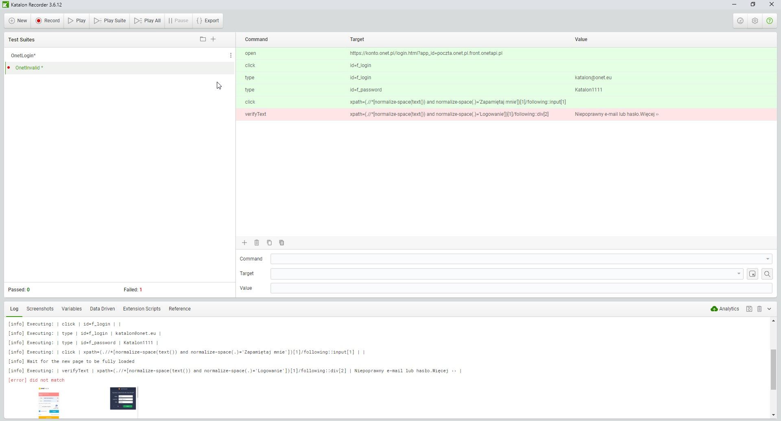Collapse the log panel with chevron
The height and width of the screenshot is (421, 781).
[x=769, y=309]
